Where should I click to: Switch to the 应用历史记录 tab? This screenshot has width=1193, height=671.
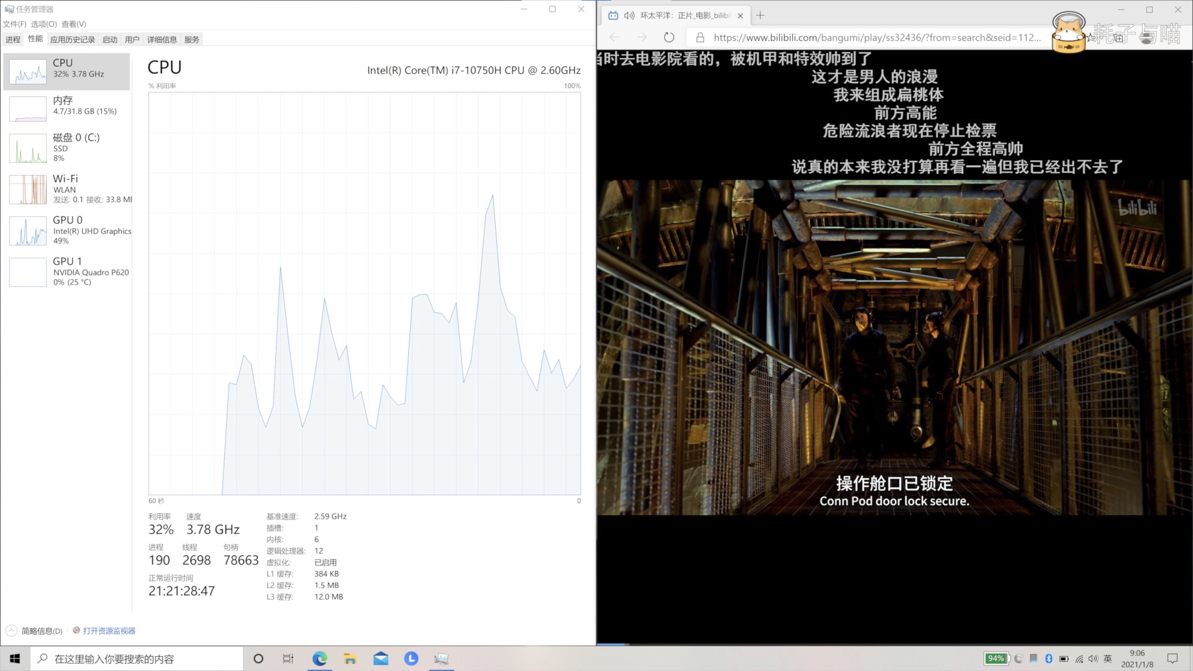[73, 40]
